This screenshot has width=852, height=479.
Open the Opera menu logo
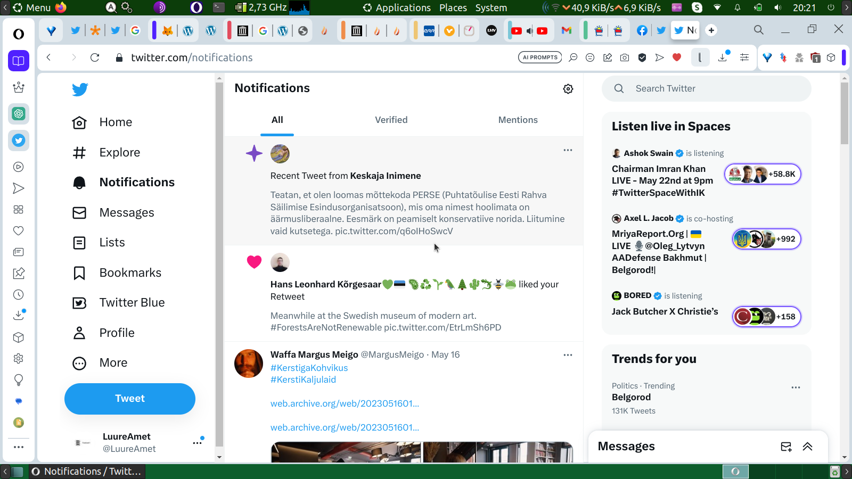click(19, 34)
